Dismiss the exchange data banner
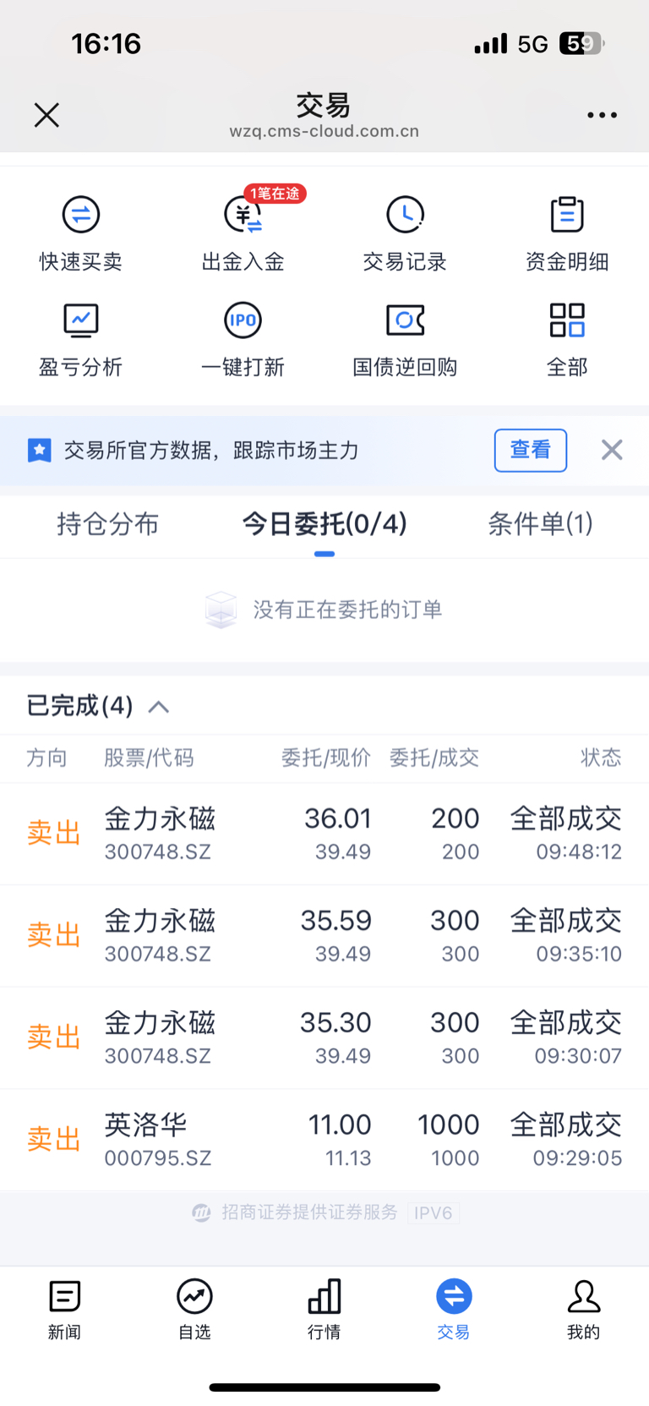This screenshot has height=1406, width=649. coord(612,450)
